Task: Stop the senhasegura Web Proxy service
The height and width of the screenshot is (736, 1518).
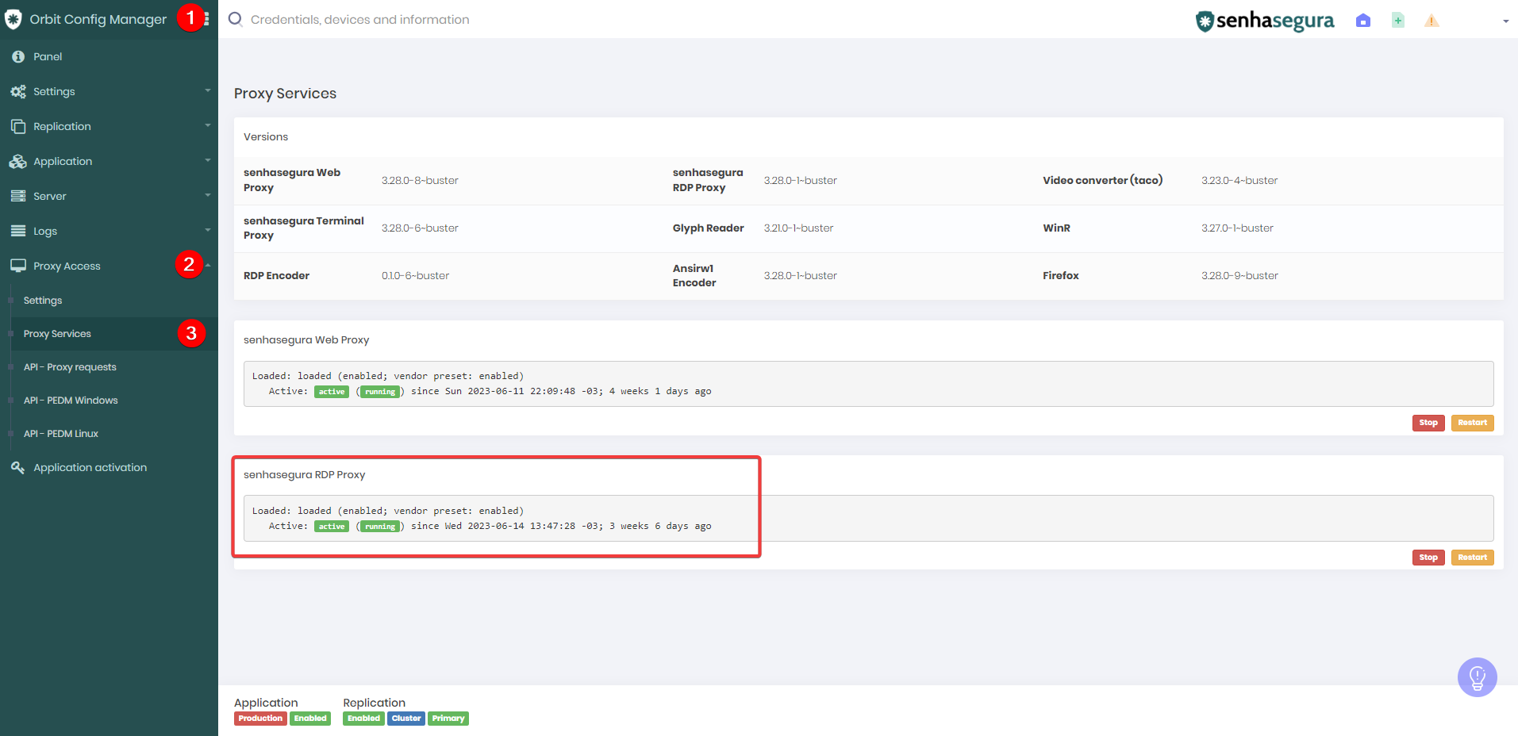Action: coord(1428,423)
